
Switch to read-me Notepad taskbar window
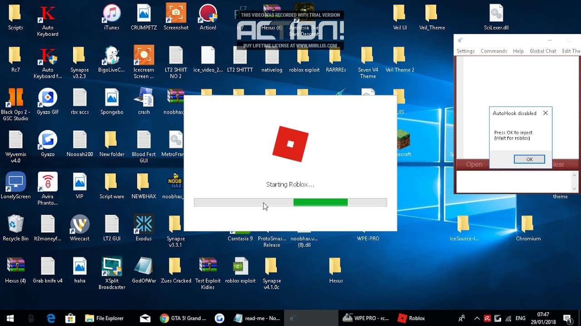256,318
